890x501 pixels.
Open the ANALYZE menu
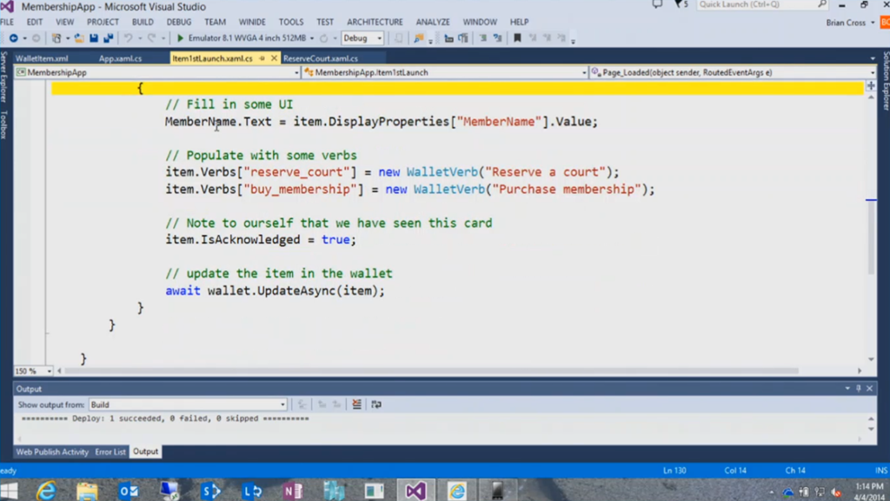(x=433, y=22)
